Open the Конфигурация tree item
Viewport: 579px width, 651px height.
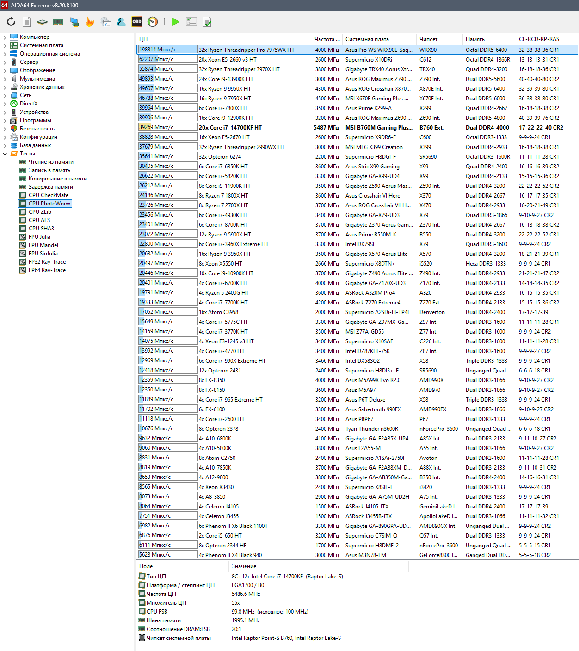[38, 137]
